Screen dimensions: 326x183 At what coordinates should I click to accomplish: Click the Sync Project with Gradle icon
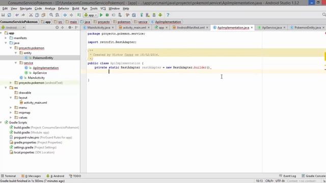coord(142,15)
